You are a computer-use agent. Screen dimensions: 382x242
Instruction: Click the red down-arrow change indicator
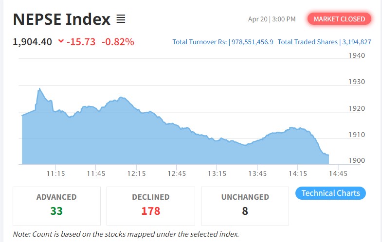(61, 41)
